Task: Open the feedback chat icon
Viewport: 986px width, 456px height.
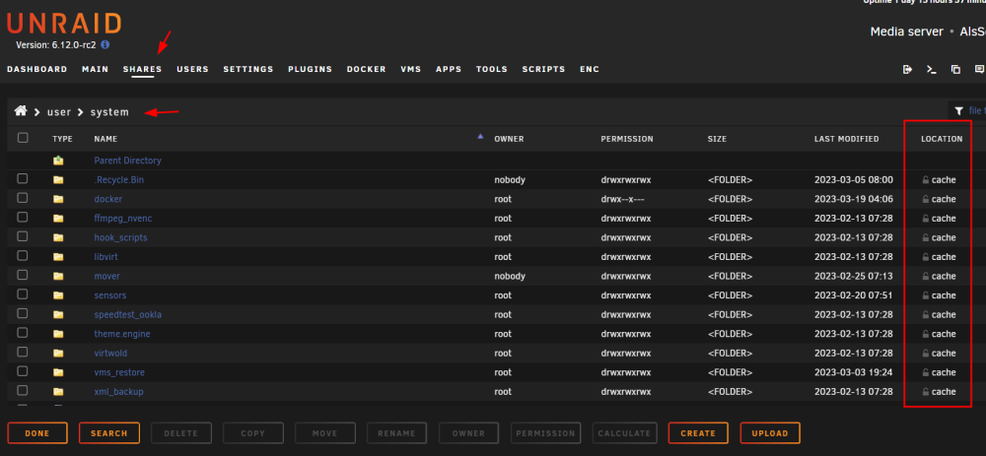Action: point(979,69)
